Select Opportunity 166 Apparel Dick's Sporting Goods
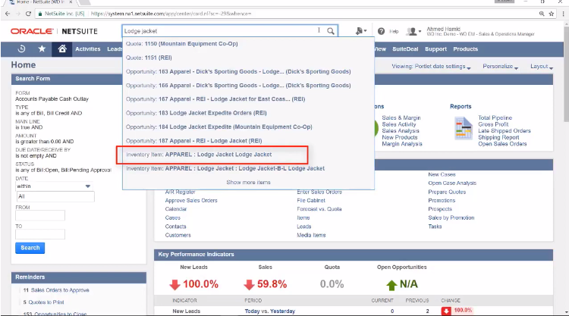Viewport: 569px width, 316px height. pos(238,86)
